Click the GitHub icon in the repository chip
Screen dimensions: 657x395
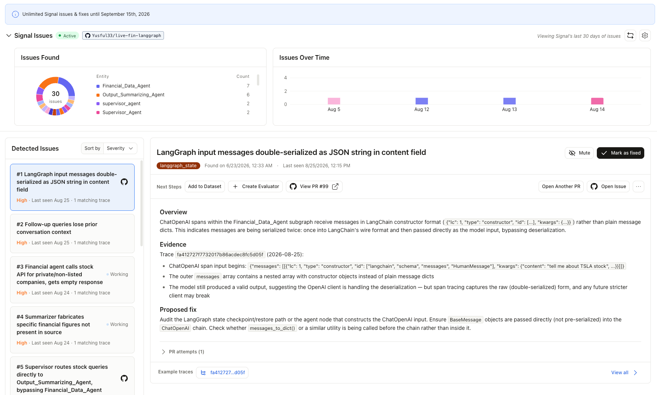tap(88, 35)
